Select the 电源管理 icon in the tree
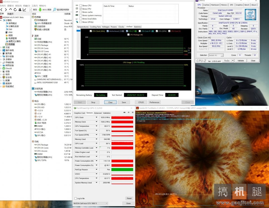The image size is (269, 208). click(x=7, y=38)
